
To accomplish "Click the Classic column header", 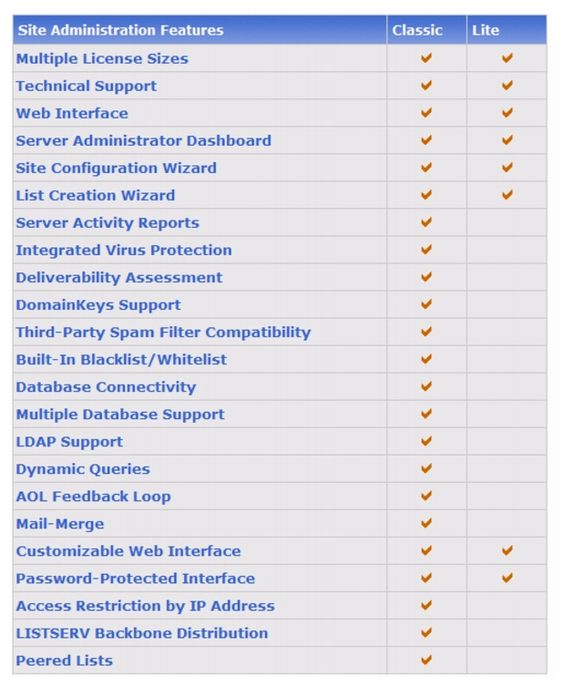I will click(417, 30).
